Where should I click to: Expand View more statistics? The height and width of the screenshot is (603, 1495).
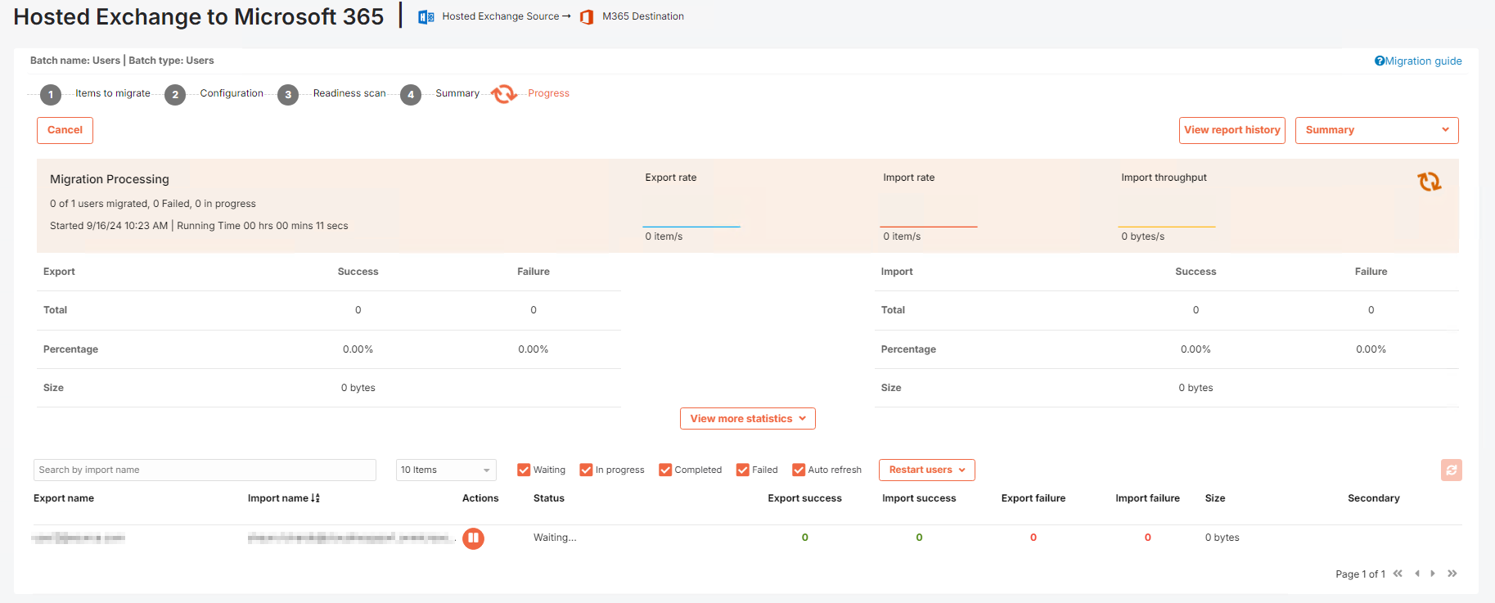coord(748,418)
